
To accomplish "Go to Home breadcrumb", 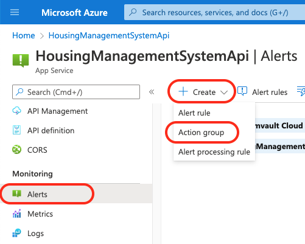I will pos(24,35).
